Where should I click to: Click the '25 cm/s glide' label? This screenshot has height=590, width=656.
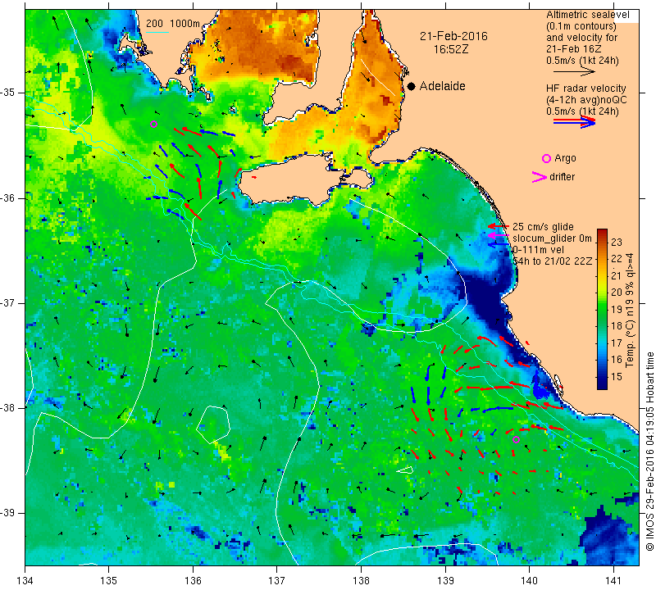[x=543, y=227]
